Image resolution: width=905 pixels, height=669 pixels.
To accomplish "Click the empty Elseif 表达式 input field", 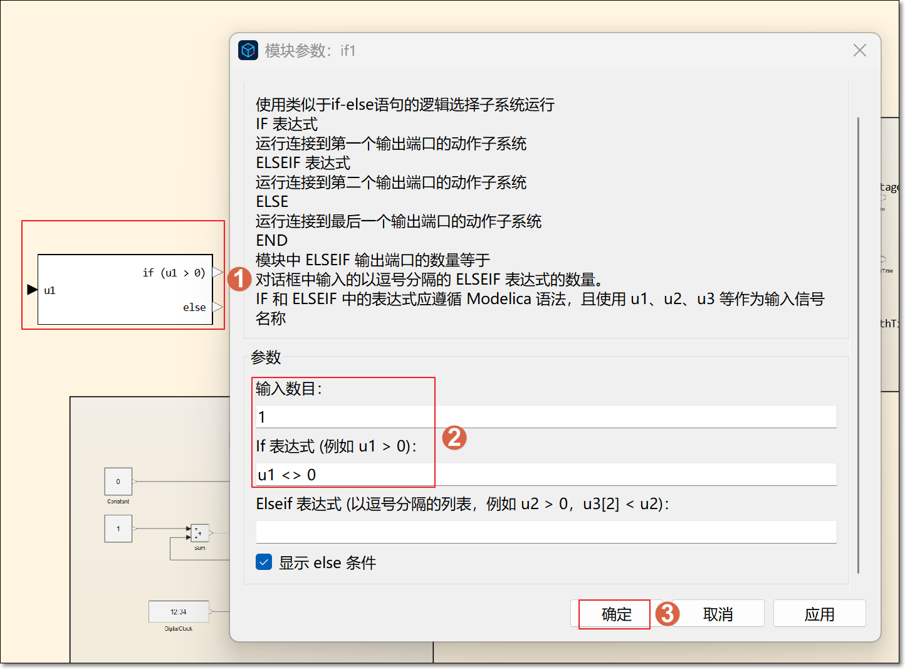I will (x=545, y=532).
